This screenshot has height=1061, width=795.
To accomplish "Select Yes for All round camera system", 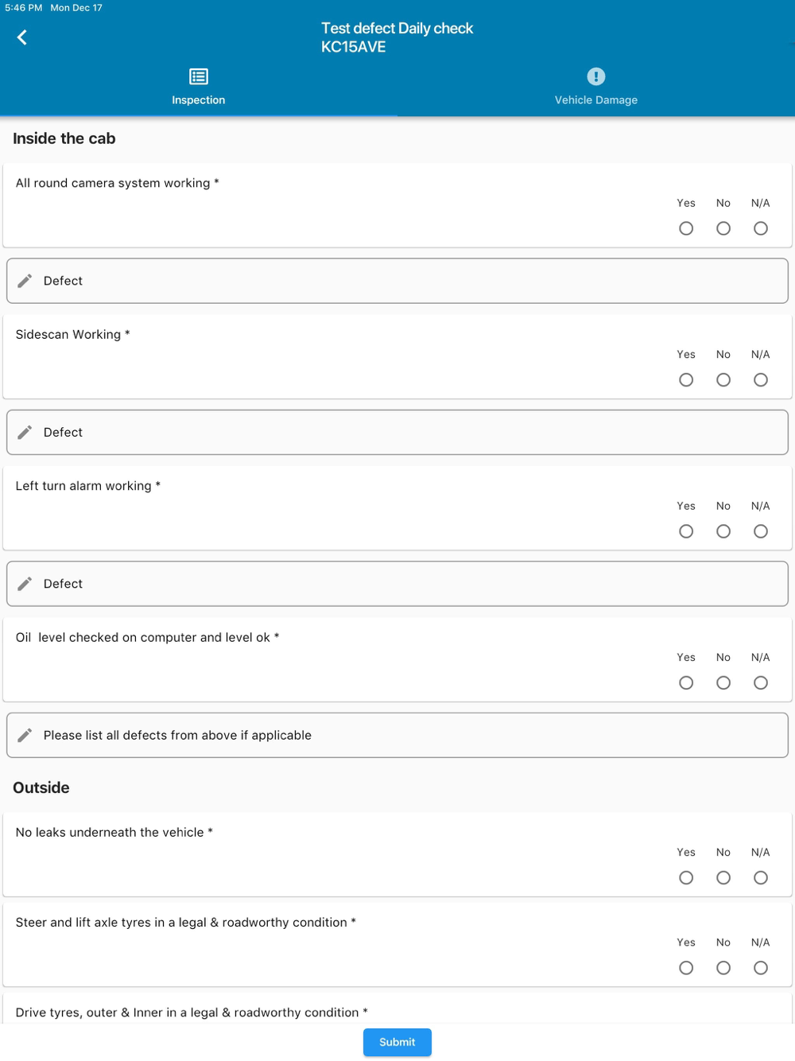I will pyautogui.click(x=686, y=228).
